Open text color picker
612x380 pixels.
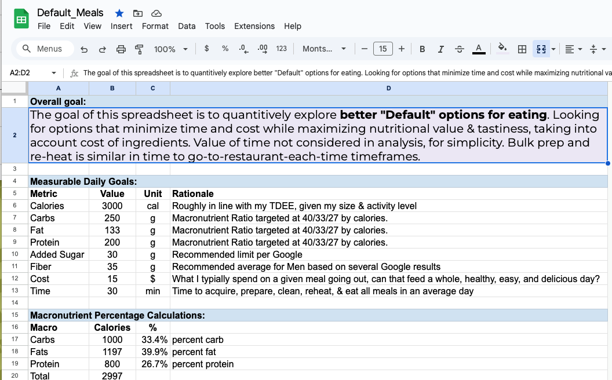tap(478, 49)
